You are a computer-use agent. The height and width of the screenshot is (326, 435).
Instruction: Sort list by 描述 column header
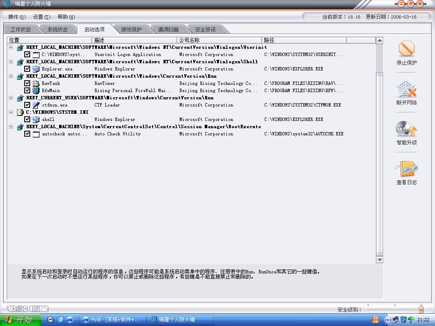point(134,40)
